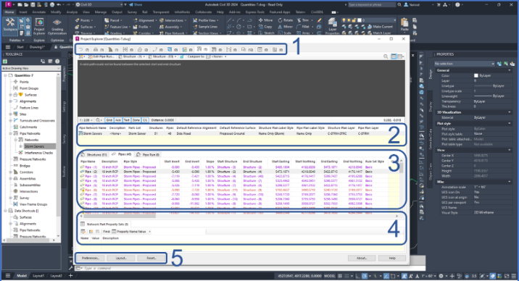This screenshot has height=281, width=519.
Task: Click Edit Pipe Run button
Action: (x=102, y=56)
